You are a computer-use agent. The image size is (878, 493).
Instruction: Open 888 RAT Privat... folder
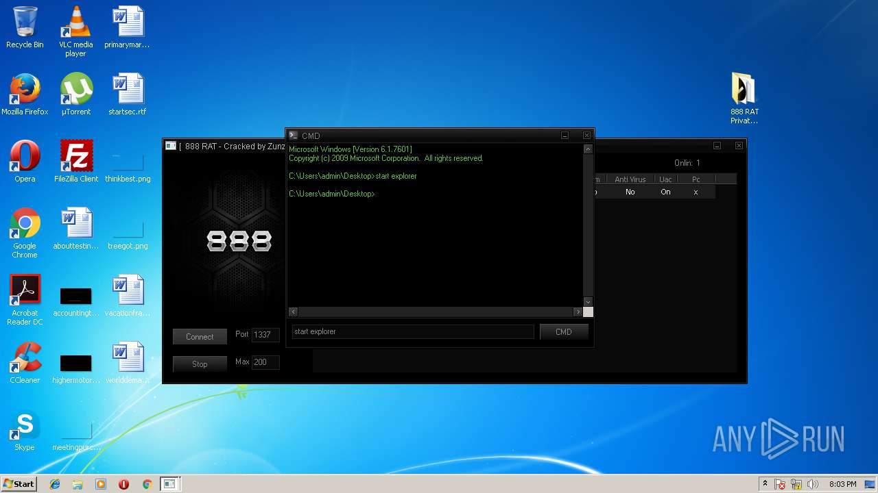click(744, 99)
